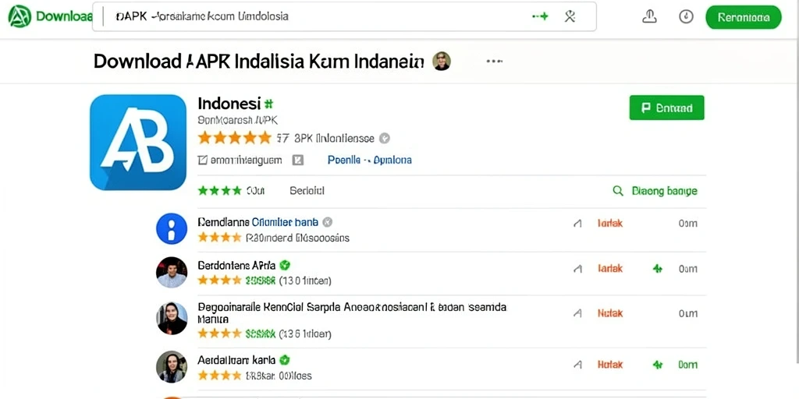Select the Serioiul tab
The width and height of the screenshot is (799, 399).
click(x=307, y=191)
